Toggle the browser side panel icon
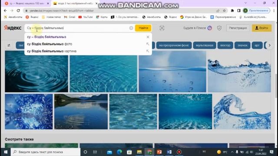278x156 pixels. [238, 10]
